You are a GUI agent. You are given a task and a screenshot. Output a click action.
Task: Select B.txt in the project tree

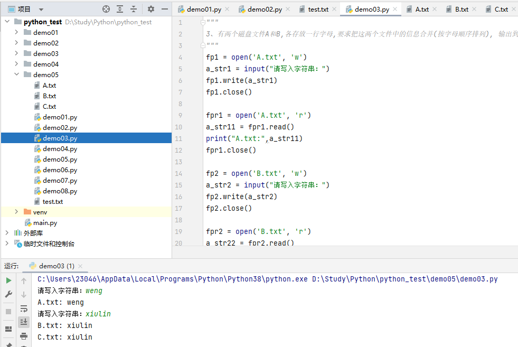pyautogui.click(x=49, y=96)
